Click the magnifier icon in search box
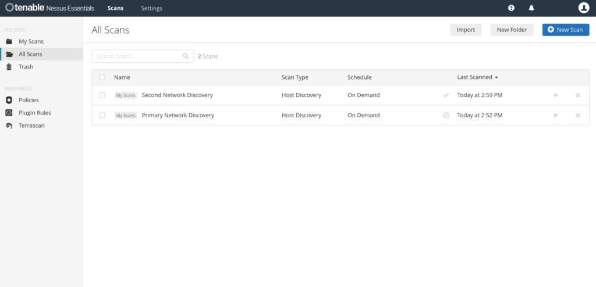Screen dimensions: 596x287 [x=186, y=56]
